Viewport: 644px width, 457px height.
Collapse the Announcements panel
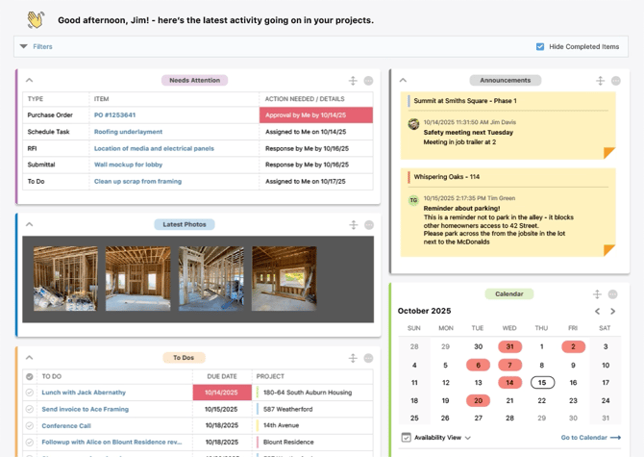403,80
